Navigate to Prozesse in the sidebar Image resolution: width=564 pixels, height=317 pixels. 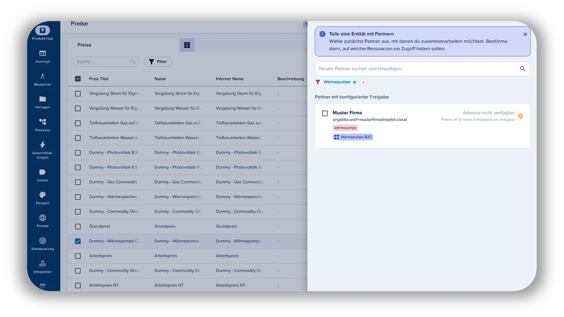(x=43, y=125)
